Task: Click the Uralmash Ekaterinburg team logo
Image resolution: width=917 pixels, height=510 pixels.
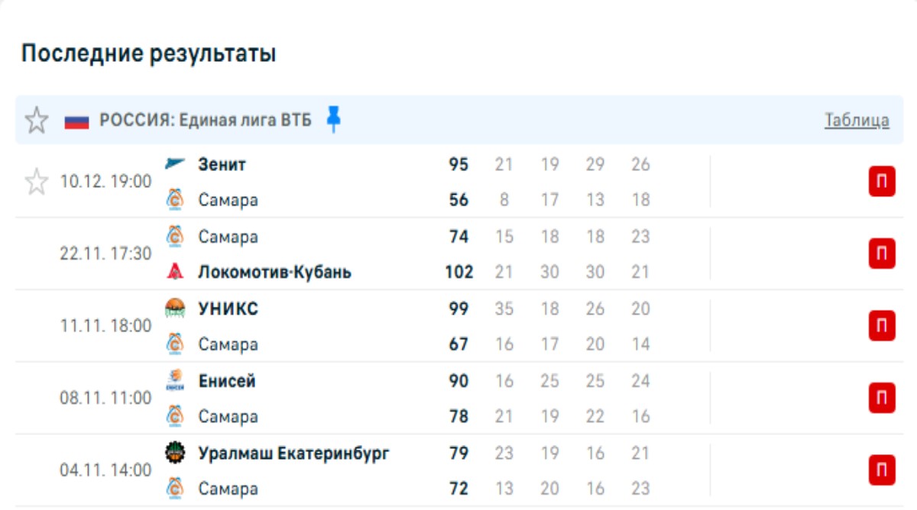Action: (175, 453)
